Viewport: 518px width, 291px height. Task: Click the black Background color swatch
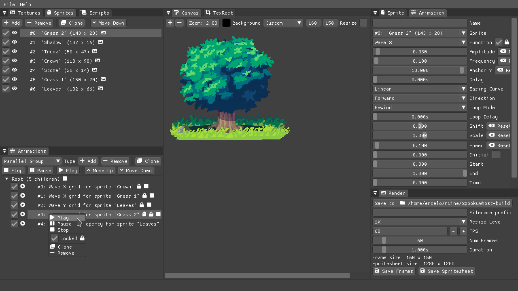click(226, 23)
